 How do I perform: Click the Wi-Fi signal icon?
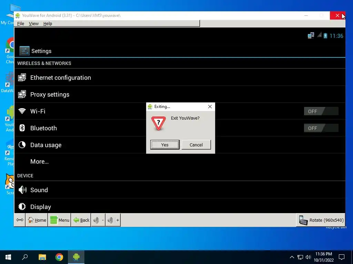22,111
